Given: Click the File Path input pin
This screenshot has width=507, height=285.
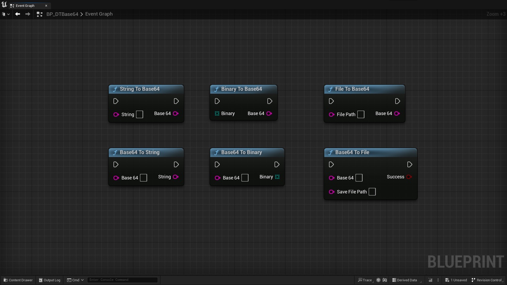Looking at the screenshot, I should click(x=332, y=114).
